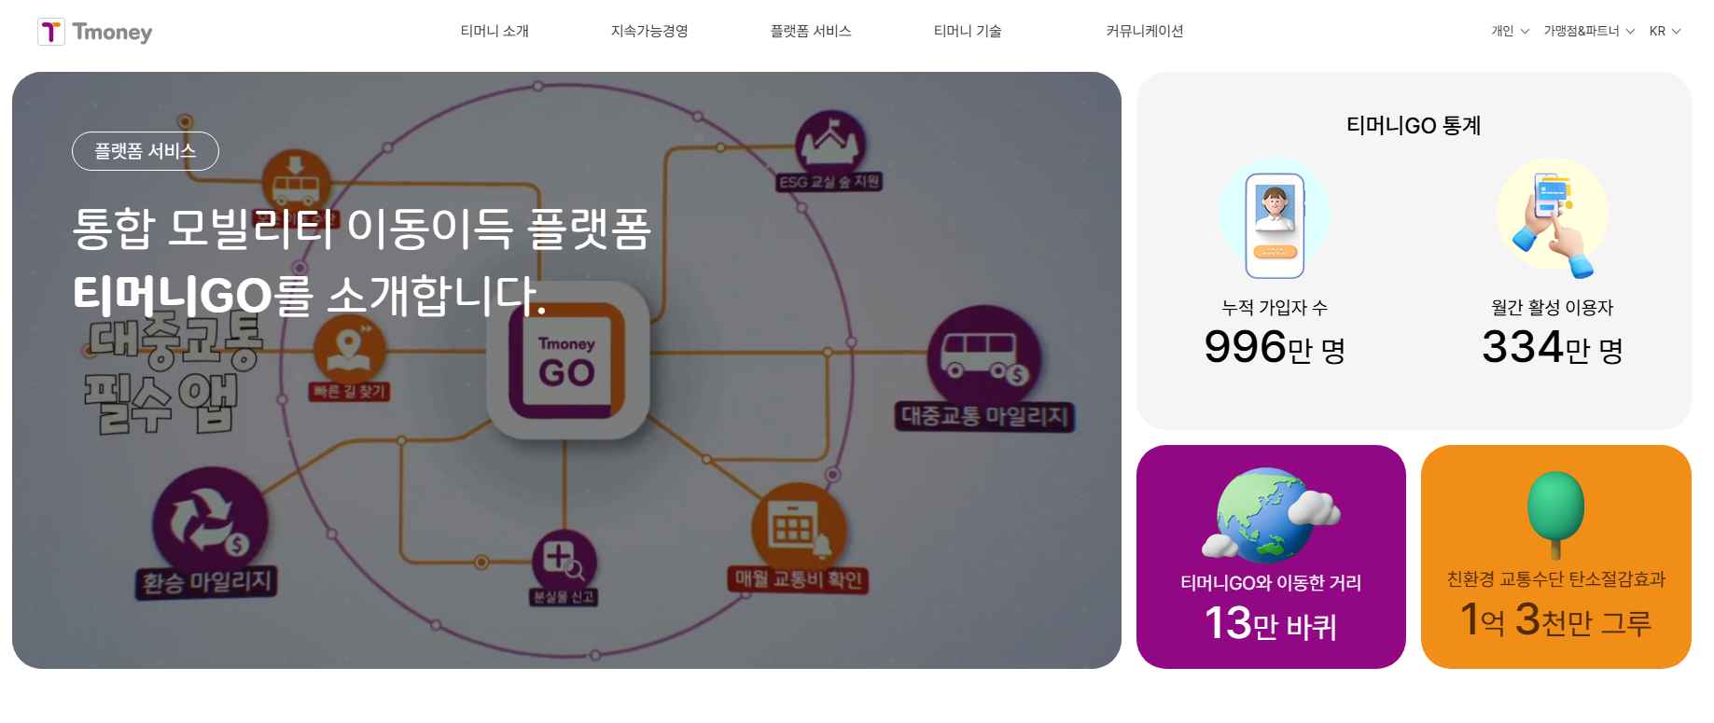
Task: Click the 대중교통 마일리지 bus icon
Action: (983, 356)
